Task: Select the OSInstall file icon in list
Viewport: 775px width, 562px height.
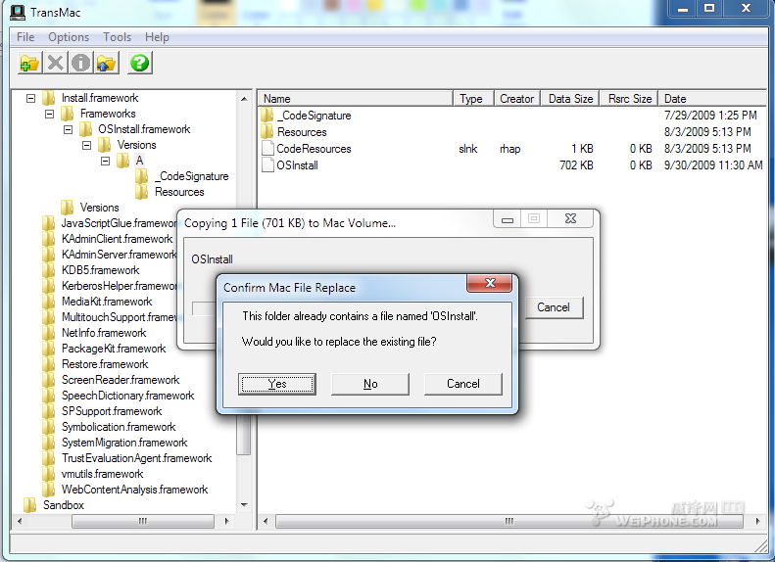Action: pyautogui.click(x=267, y=164)
